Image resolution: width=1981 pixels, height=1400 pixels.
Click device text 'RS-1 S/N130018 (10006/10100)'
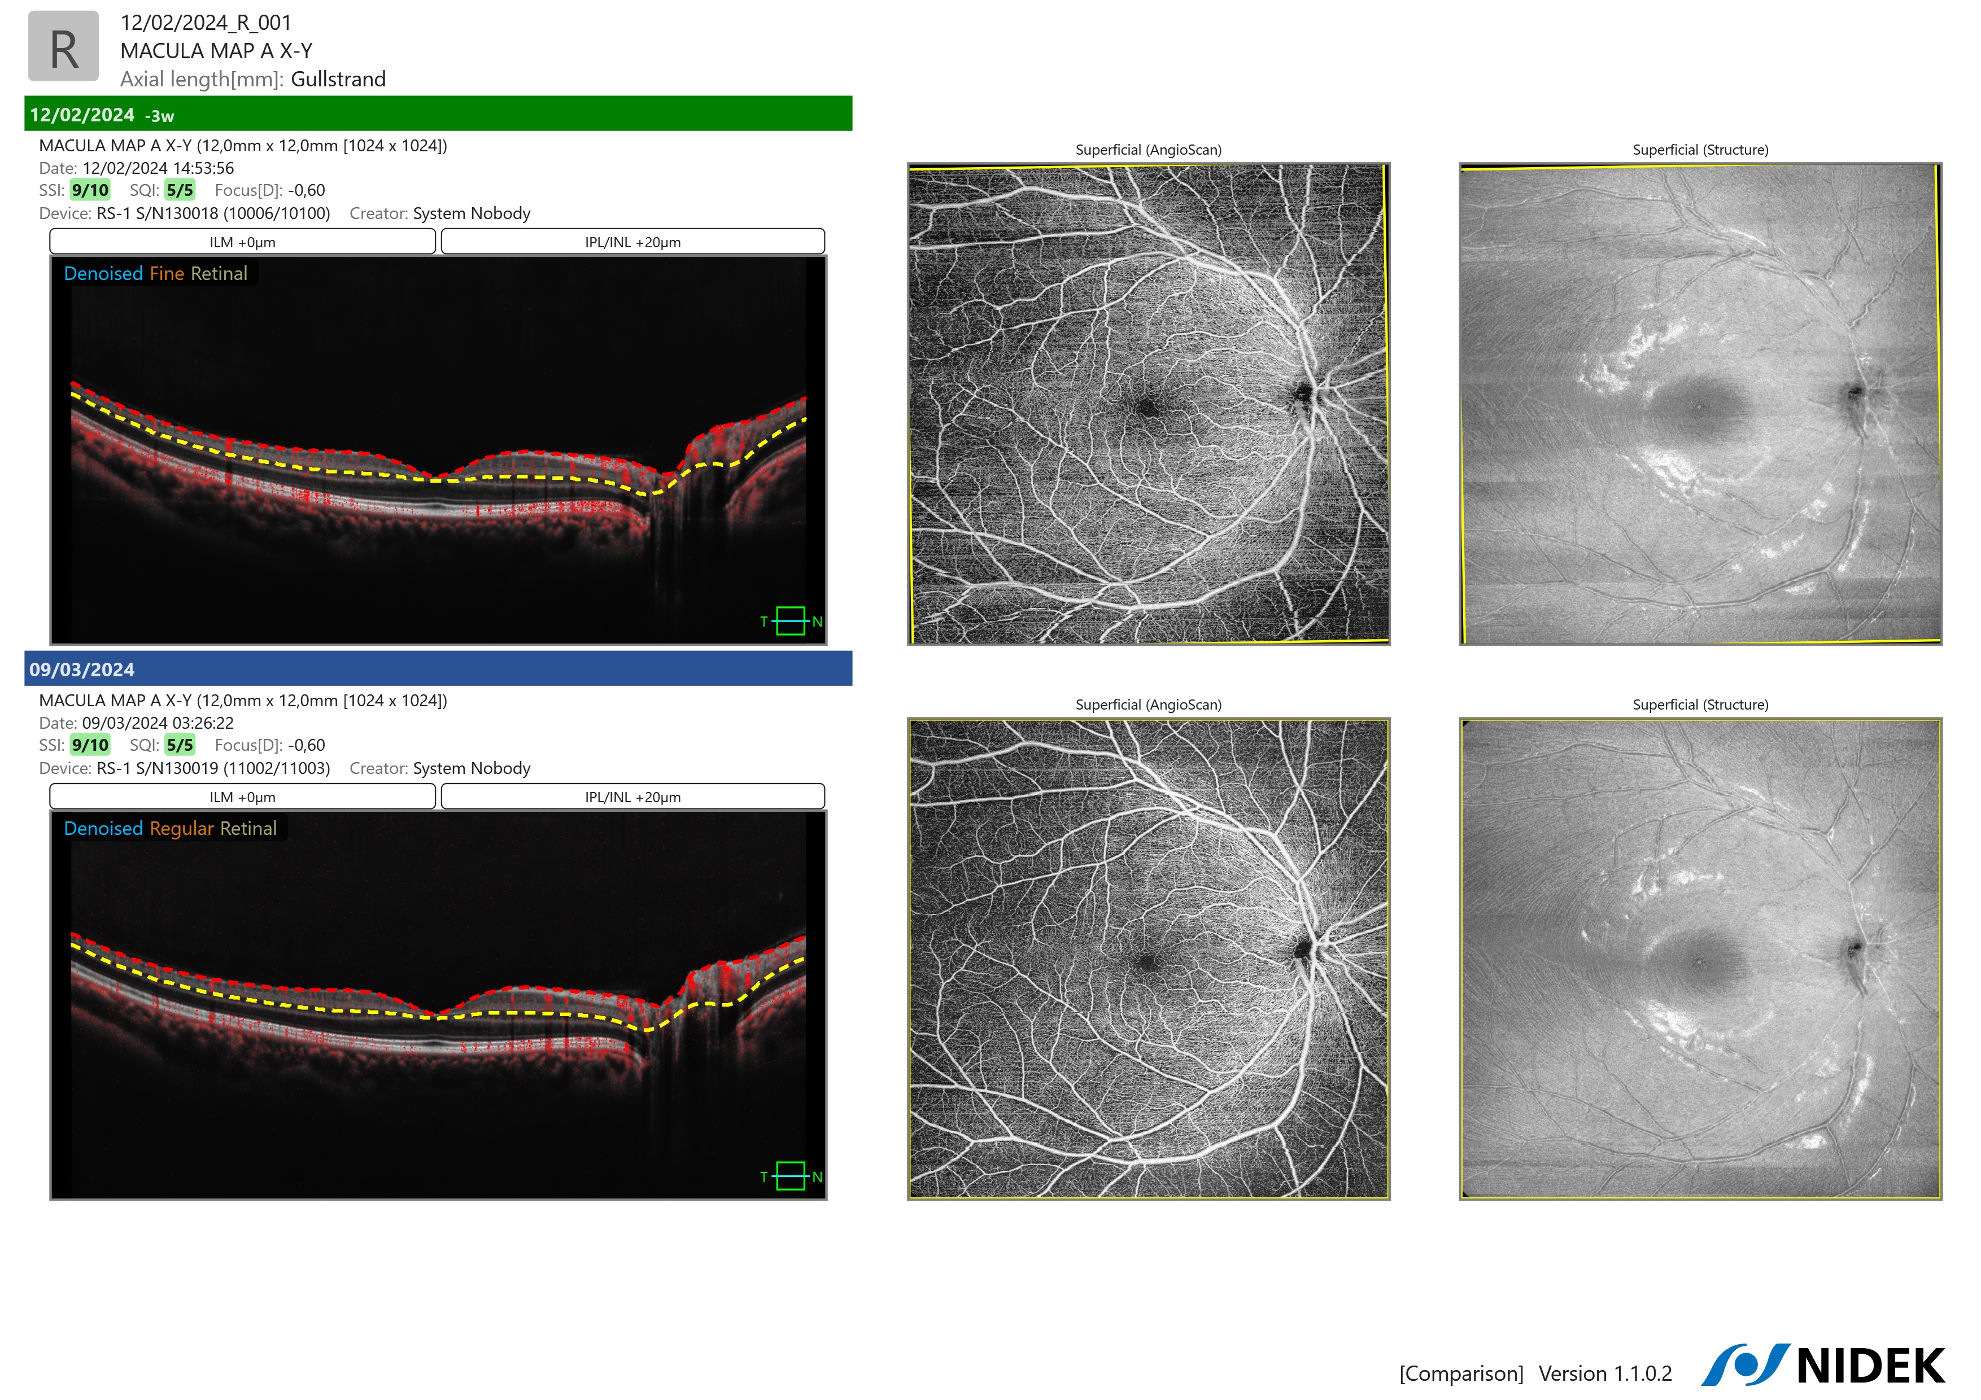(x=213, y=213)
